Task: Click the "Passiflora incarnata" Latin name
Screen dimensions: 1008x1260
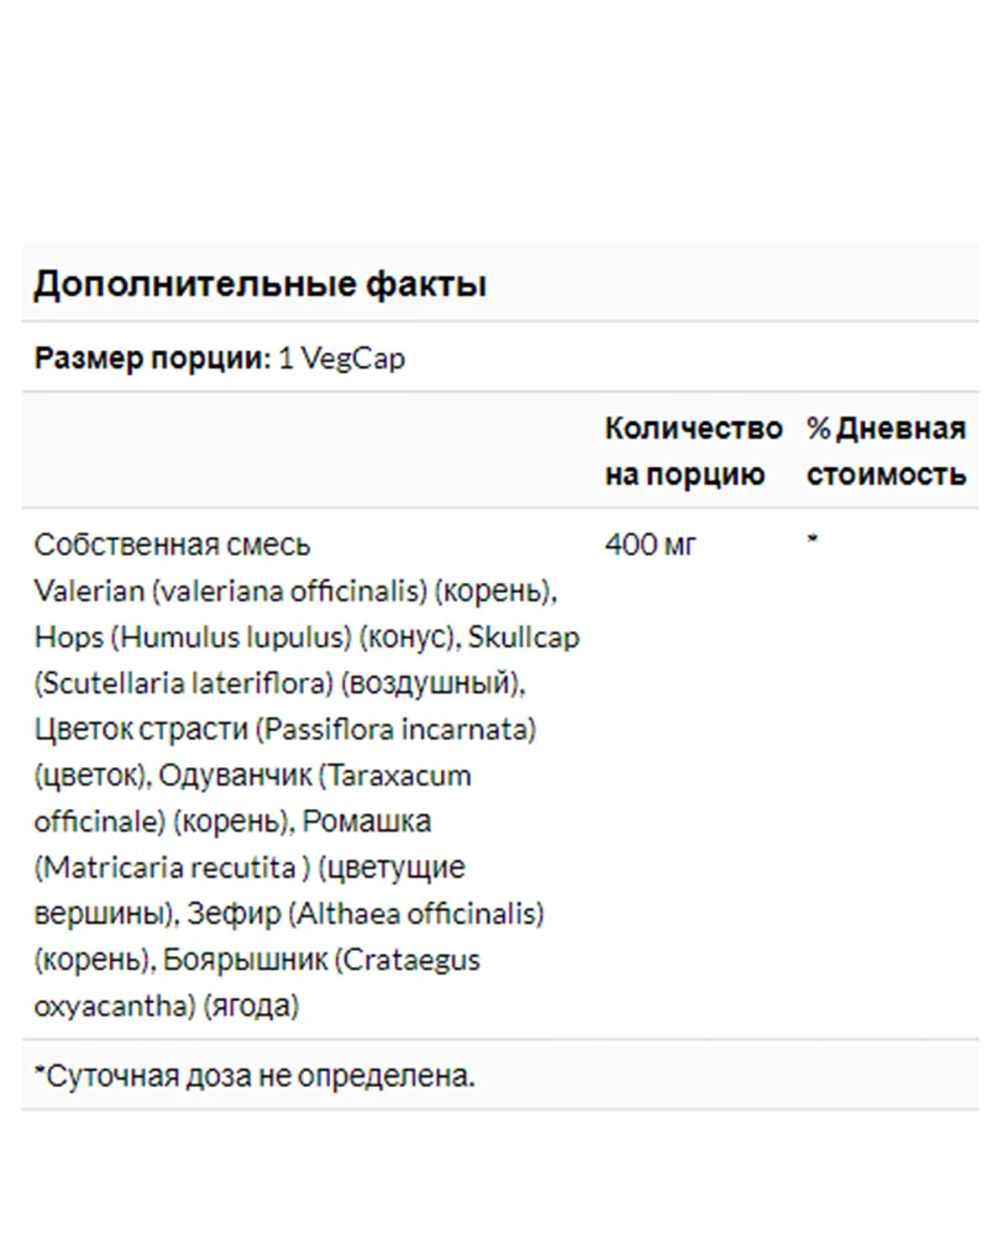Action: 396,729
